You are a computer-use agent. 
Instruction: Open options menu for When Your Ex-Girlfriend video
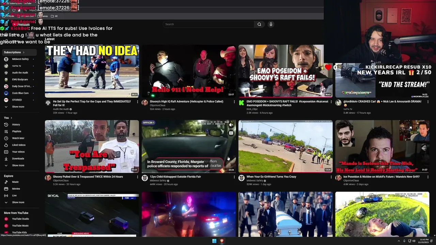331,177
